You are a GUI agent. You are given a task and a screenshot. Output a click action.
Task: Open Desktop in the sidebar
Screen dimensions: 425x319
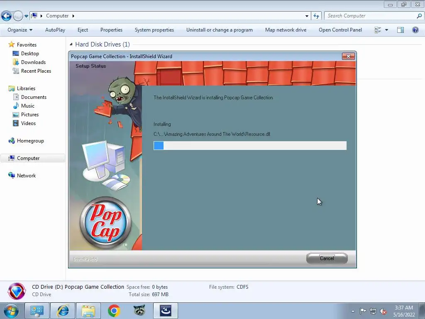point(30,54)
